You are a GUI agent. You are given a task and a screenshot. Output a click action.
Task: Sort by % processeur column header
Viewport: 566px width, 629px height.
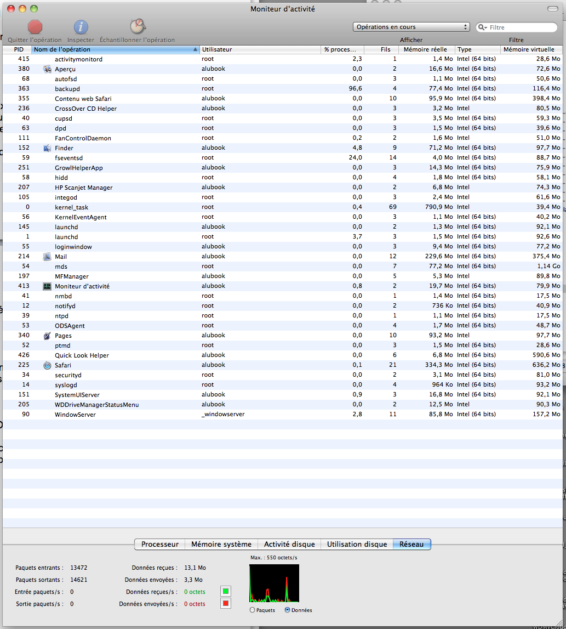342,49
